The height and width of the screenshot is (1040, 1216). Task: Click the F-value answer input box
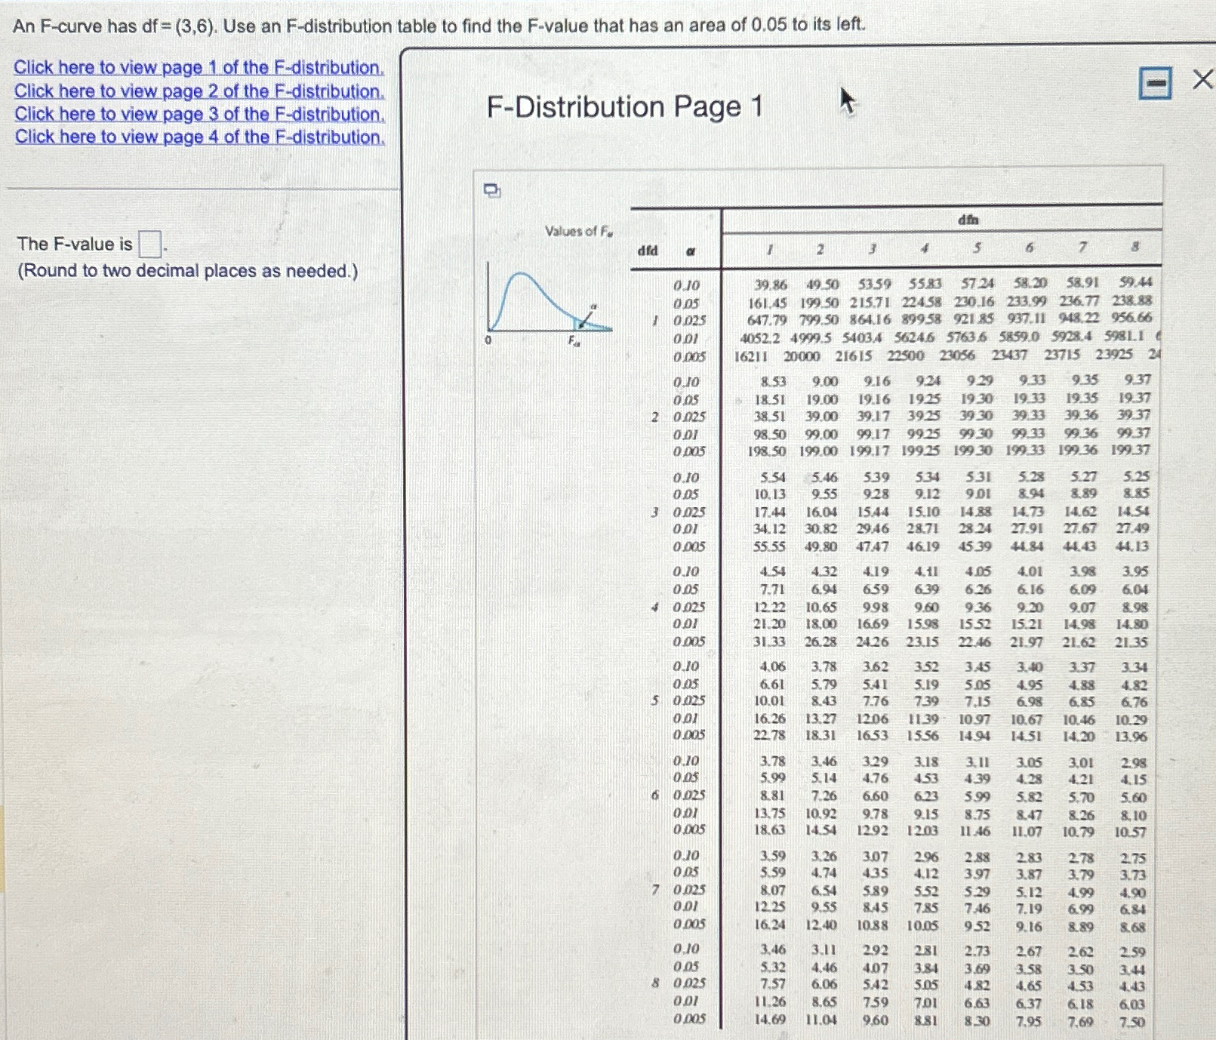point(150,245)
